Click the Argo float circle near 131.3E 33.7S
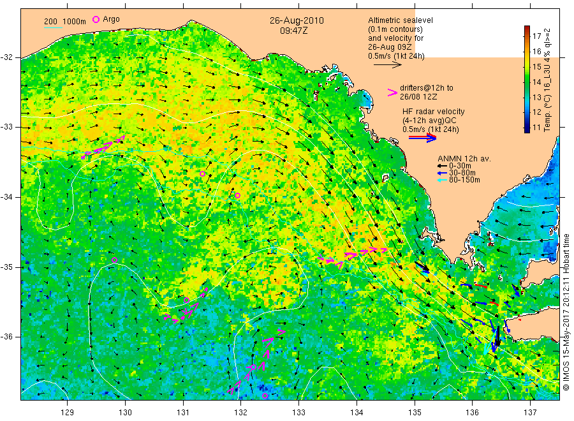Screen dimensions: 574x421 pyautogui.click(x=202, y=174)
